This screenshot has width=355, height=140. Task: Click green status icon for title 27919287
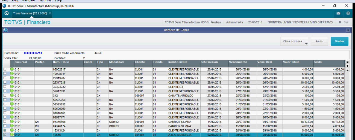click(12, 78)
